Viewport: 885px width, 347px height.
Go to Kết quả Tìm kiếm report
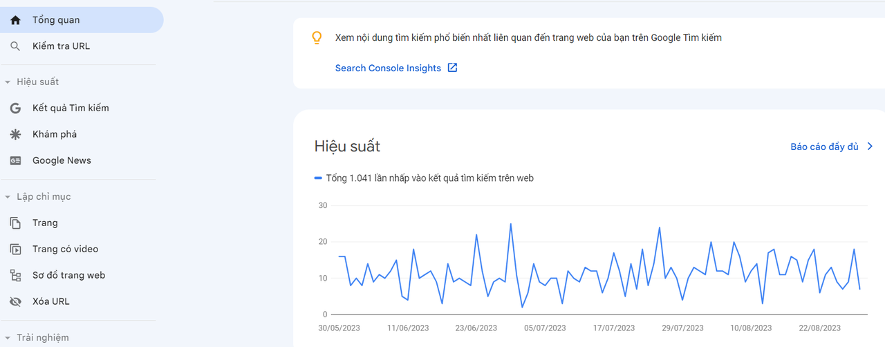[x=82, y=108]
